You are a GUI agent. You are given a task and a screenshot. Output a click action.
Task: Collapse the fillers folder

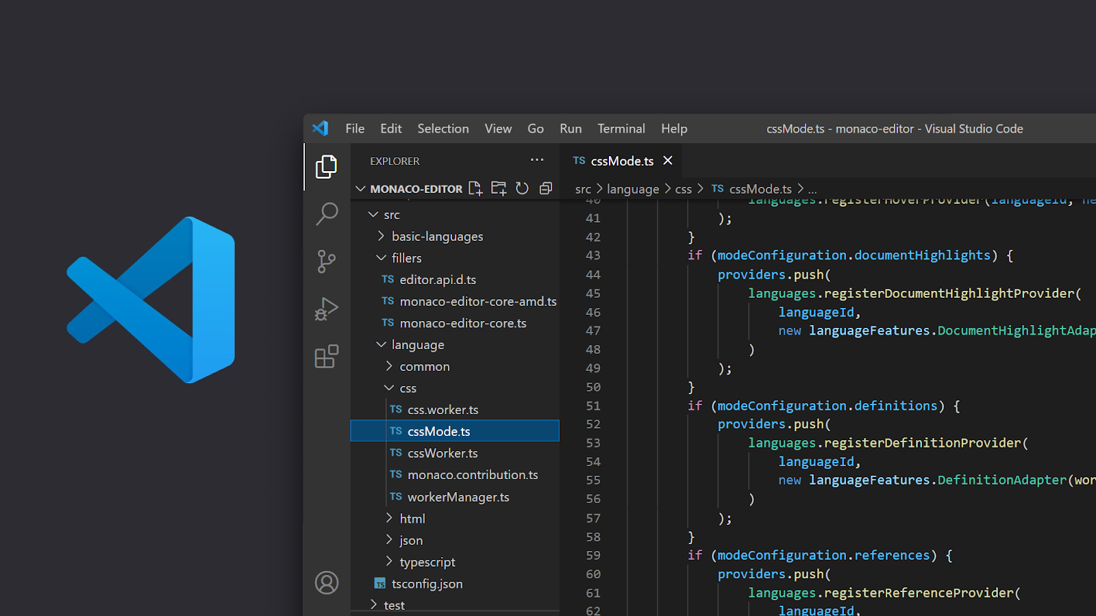click(x=406, y=258)
